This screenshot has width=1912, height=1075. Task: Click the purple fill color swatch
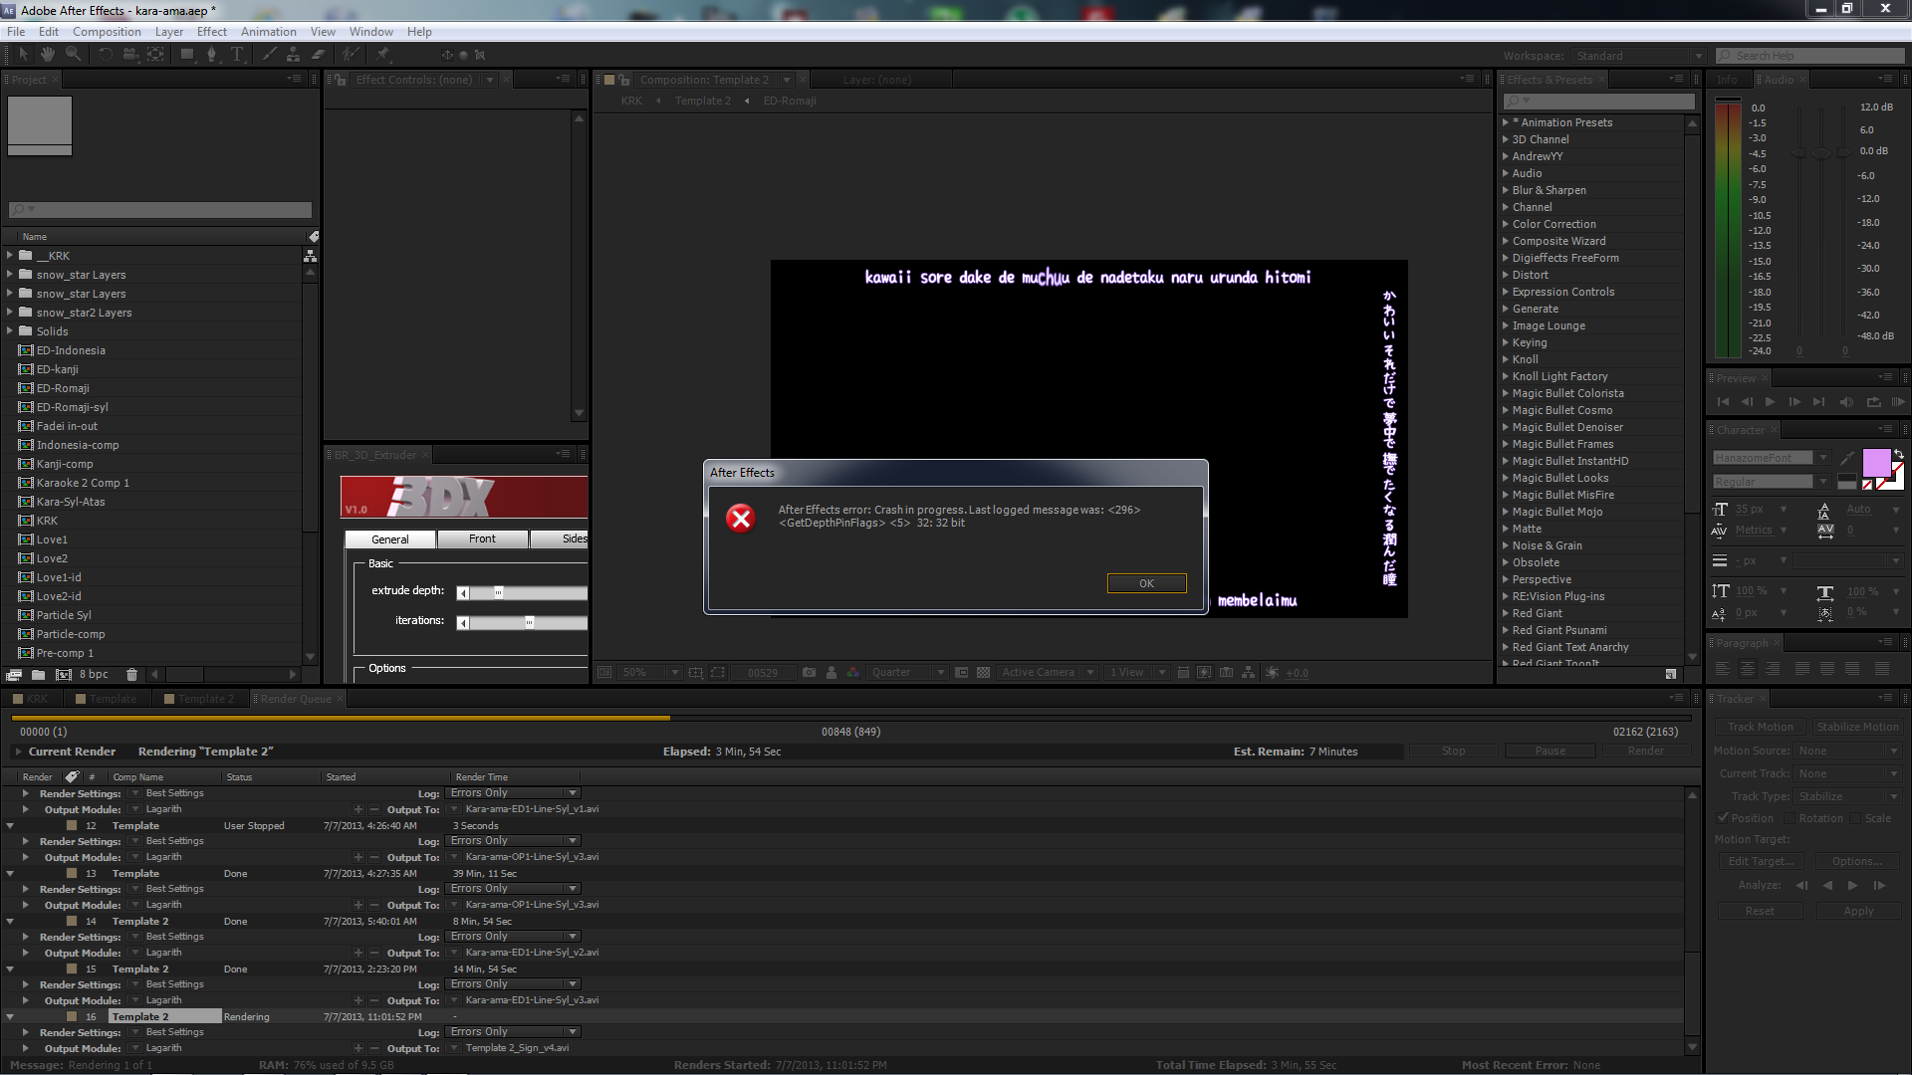click(x=1876, y=463)
